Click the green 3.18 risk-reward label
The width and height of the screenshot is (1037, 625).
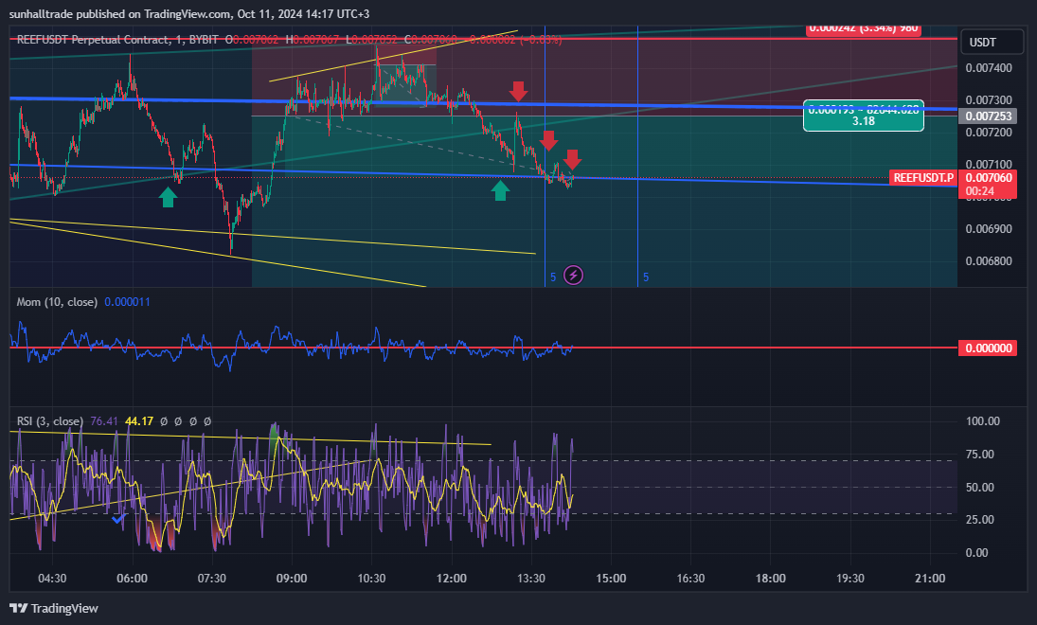863,116
